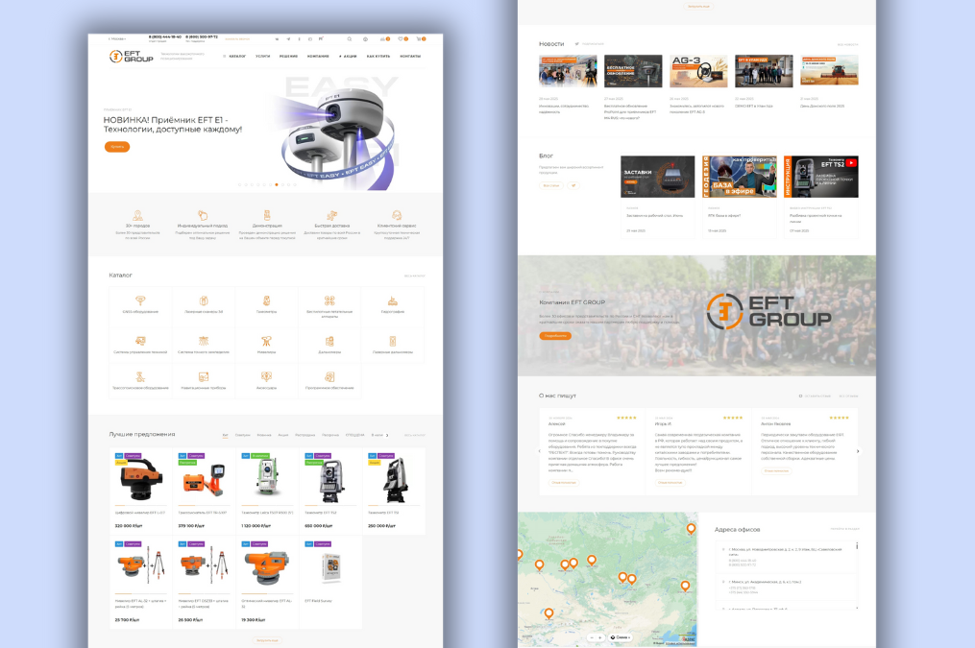
Task: Open the РЕШЕНИЯ menu item
Action: click(x=288, y=57)
